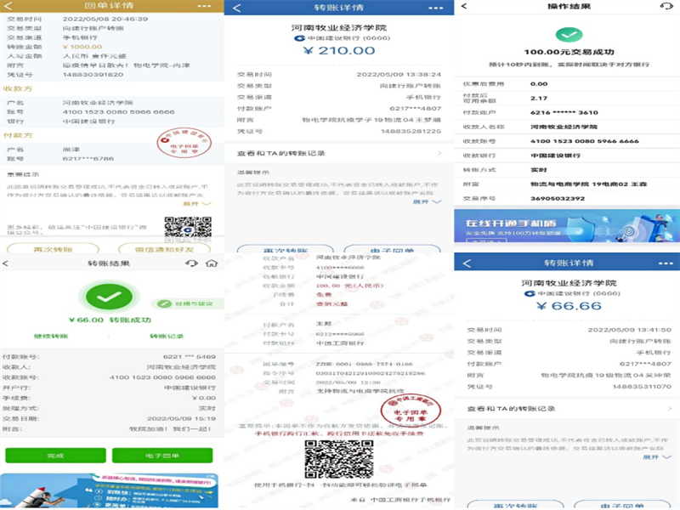Image resolution: width=680 pixels, height=510 pixels.
Task: Go back from the 操作结果 screen
Action: click(x=467, y=7)
